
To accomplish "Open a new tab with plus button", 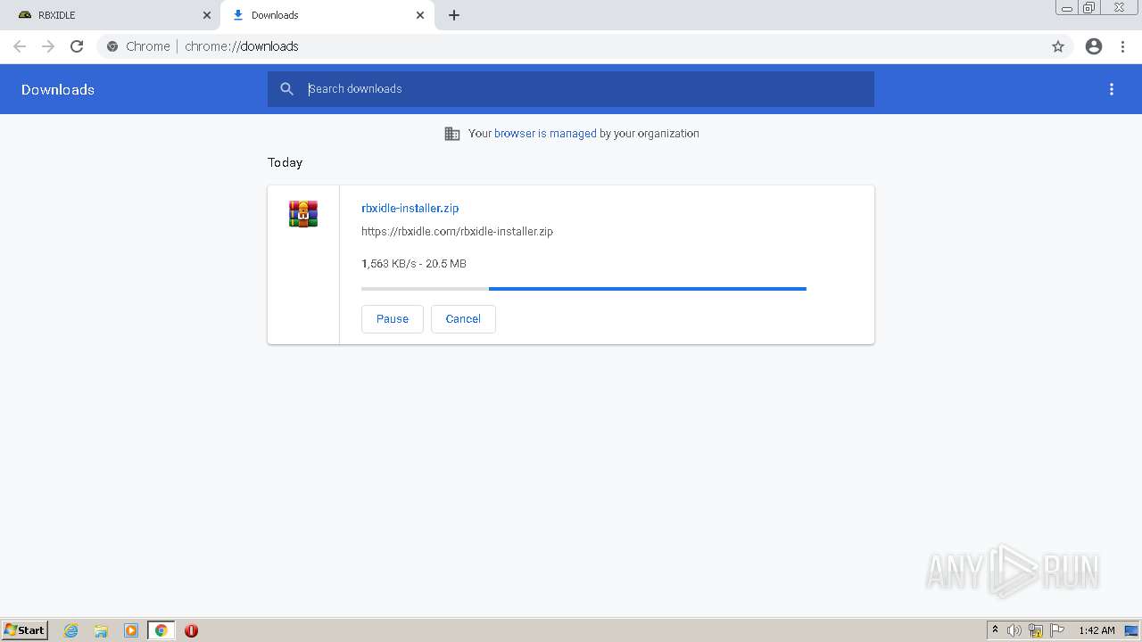I will coord(453,15).
